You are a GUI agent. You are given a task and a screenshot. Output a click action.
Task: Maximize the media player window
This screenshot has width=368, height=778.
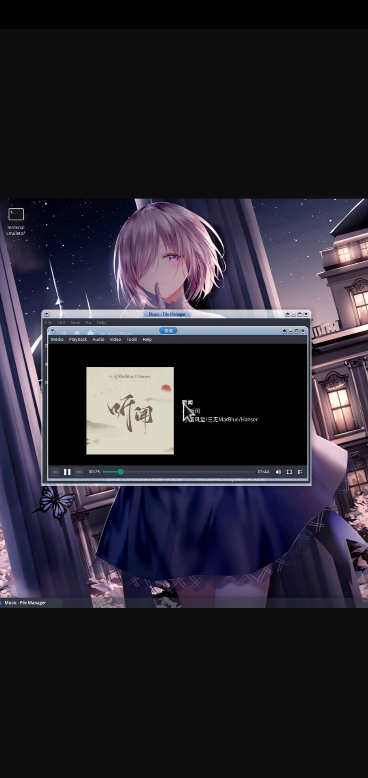(x=296, y=331)
